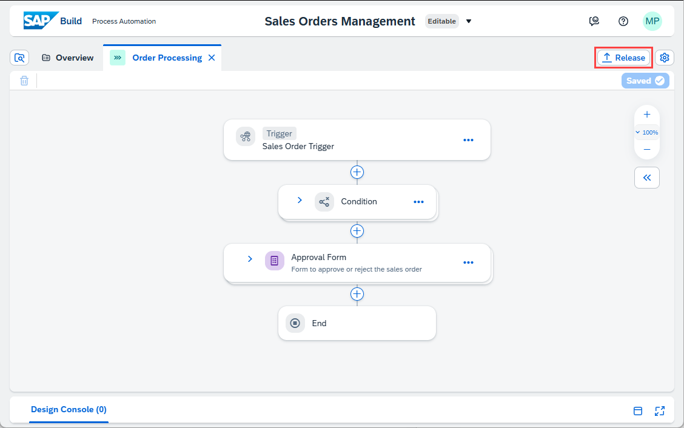
Task: Expand the Condition step chevron
Action: coord(300,200)
